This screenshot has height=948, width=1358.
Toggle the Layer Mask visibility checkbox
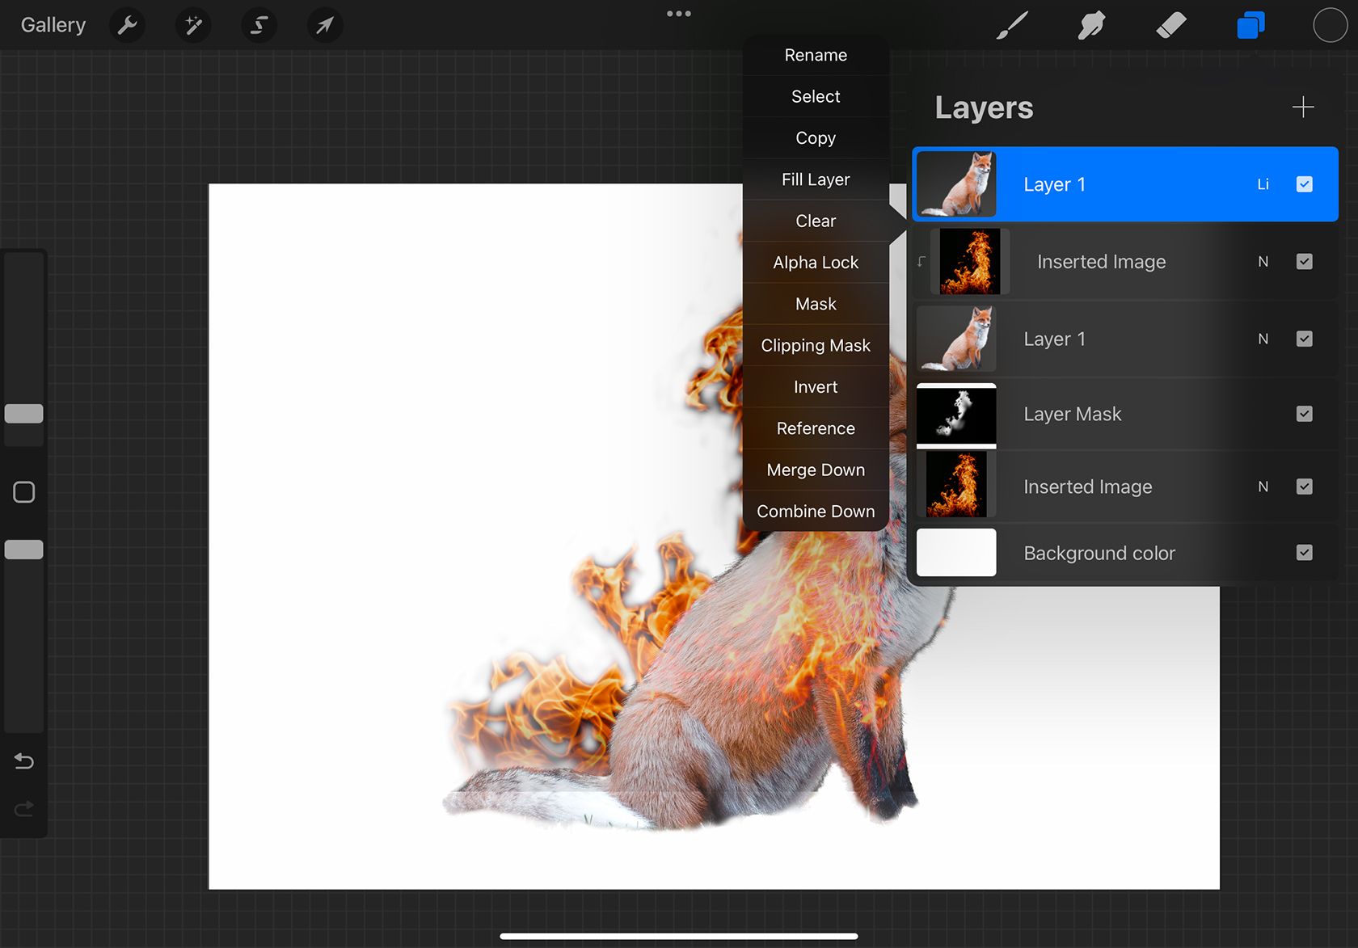pos(1304,414)
